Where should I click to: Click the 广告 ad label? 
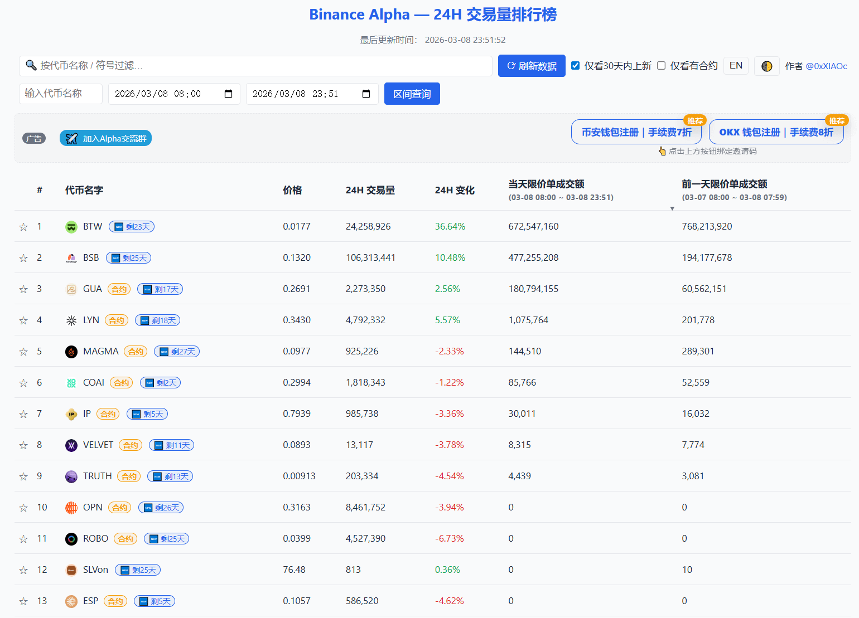[34, 138]
